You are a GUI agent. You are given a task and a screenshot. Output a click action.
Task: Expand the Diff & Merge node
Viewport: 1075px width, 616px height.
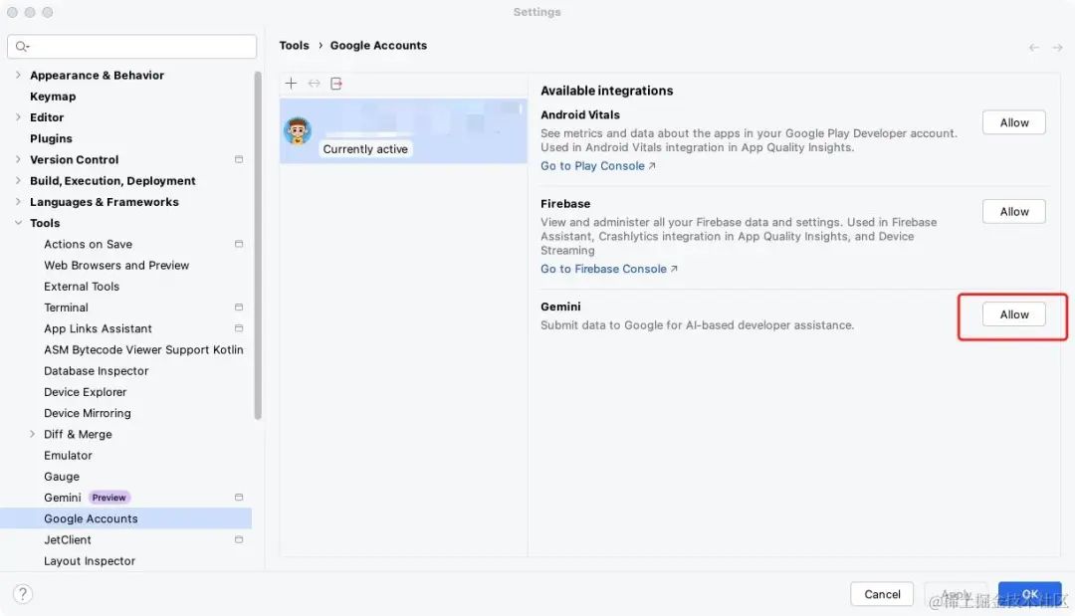click(32, 434)
